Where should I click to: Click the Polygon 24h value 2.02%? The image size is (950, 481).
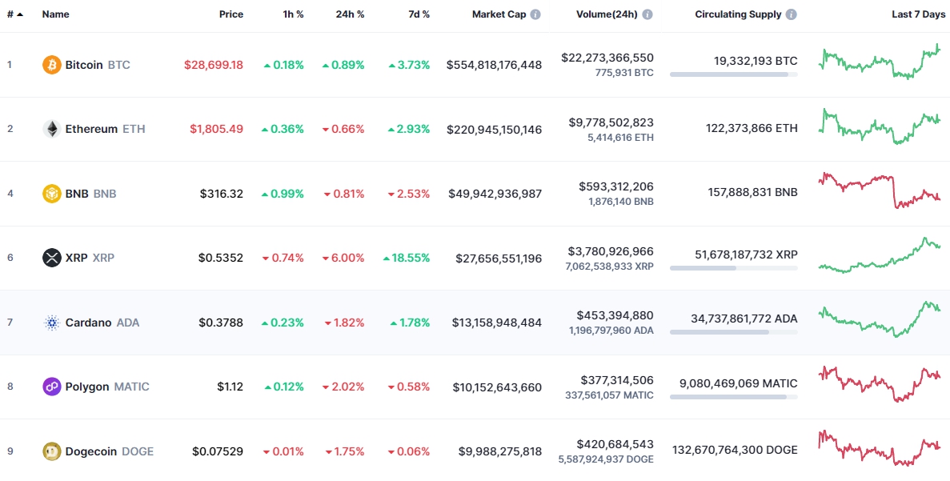[x=344, y=387]
